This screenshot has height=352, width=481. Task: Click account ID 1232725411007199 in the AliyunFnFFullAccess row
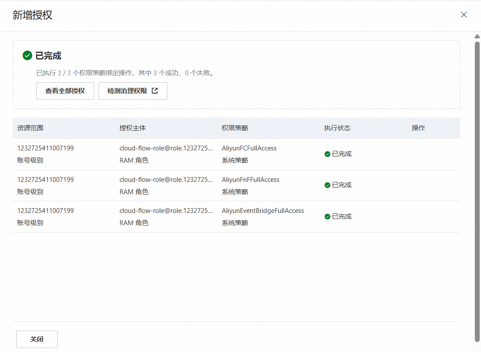(x=46, y=180)
